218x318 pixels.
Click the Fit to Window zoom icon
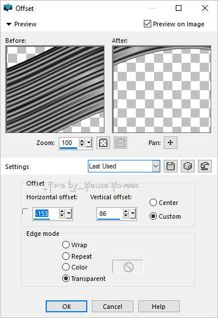(x=103, y=143)
